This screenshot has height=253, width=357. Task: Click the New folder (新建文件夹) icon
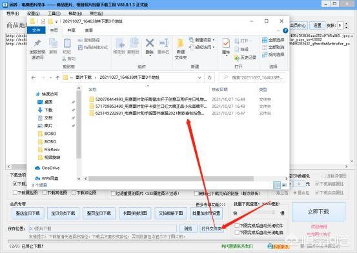pyautogui.click(x=181, y=43)
